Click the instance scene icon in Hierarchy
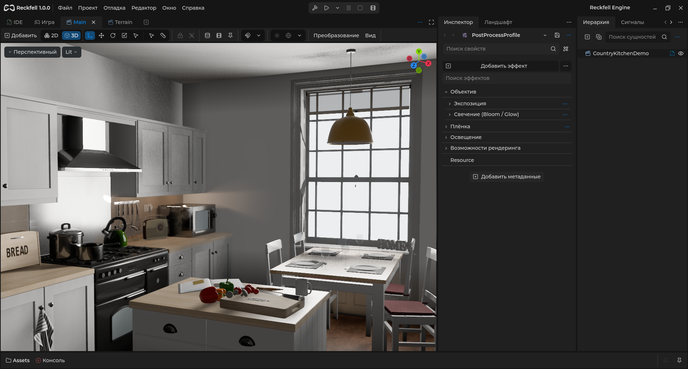Screen dimensions: 688x369 pyautogui.click(x=599, y=37)
